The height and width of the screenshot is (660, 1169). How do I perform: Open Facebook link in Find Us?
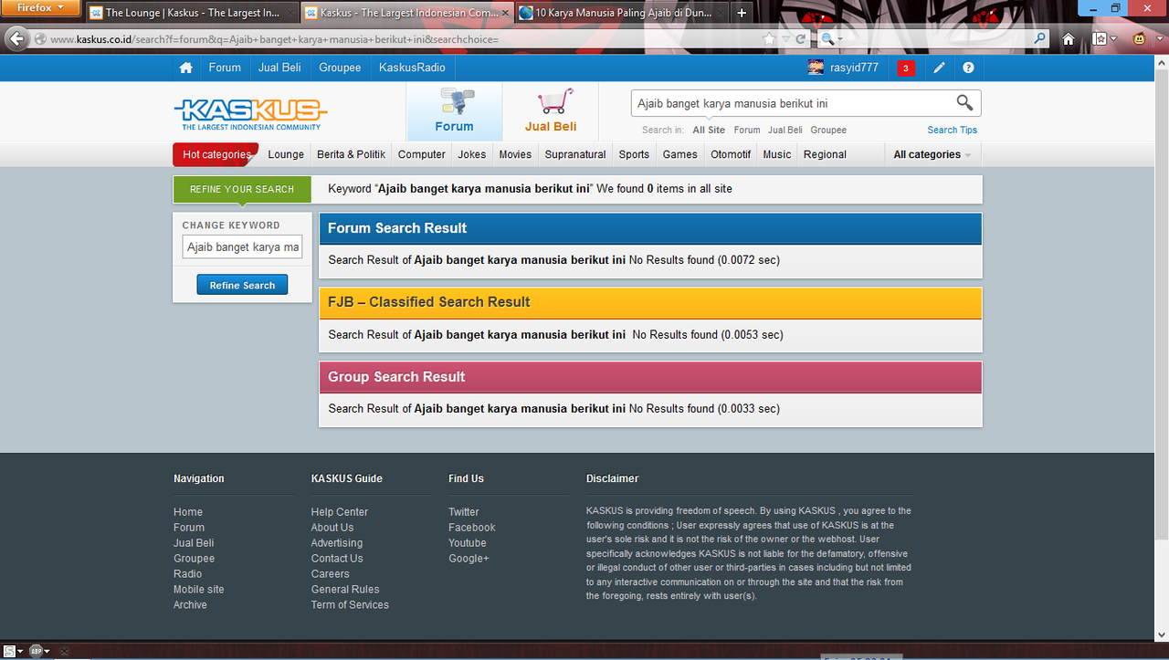(x=471, y=528)
